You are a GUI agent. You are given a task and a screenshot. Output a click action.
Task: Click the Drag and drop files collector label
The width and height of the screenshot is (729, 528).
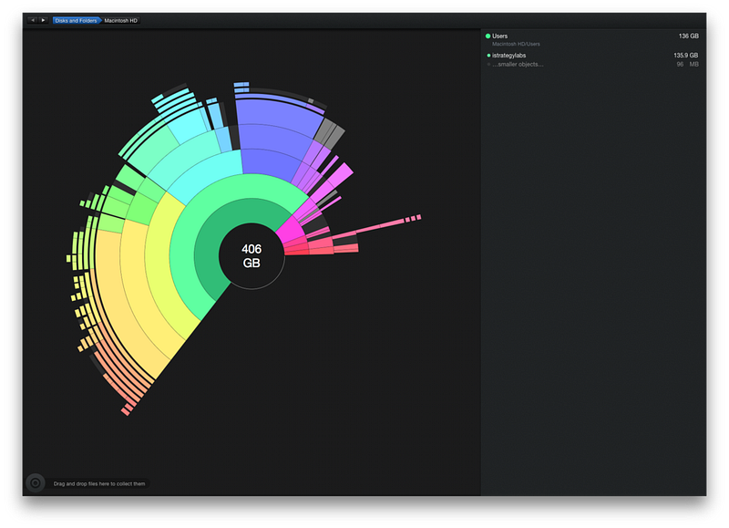pyautogui.click(x=99, y=484)
